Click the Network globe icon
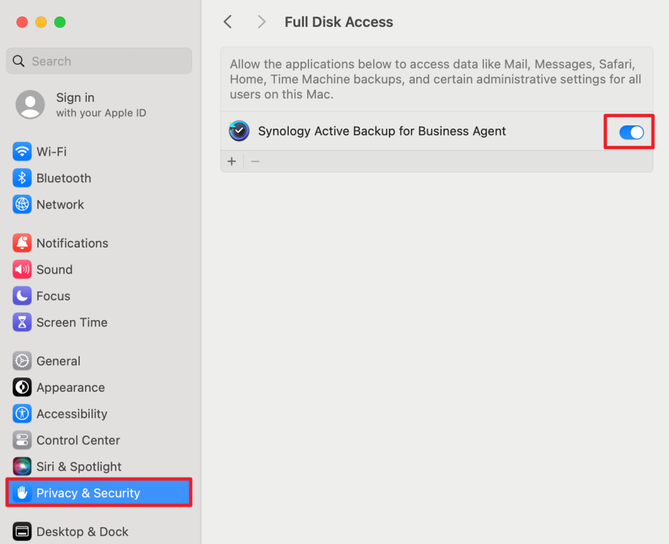 (x=22, y=204)
